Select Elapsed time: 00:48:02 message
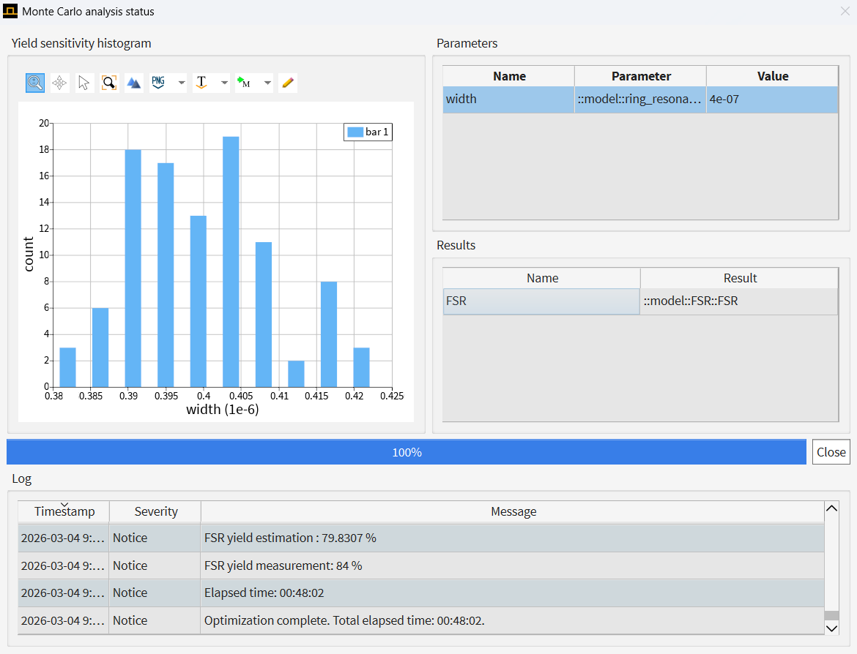The width and height of the screenshot is (857, 654). pyautogui.click(x=513, y=593)
